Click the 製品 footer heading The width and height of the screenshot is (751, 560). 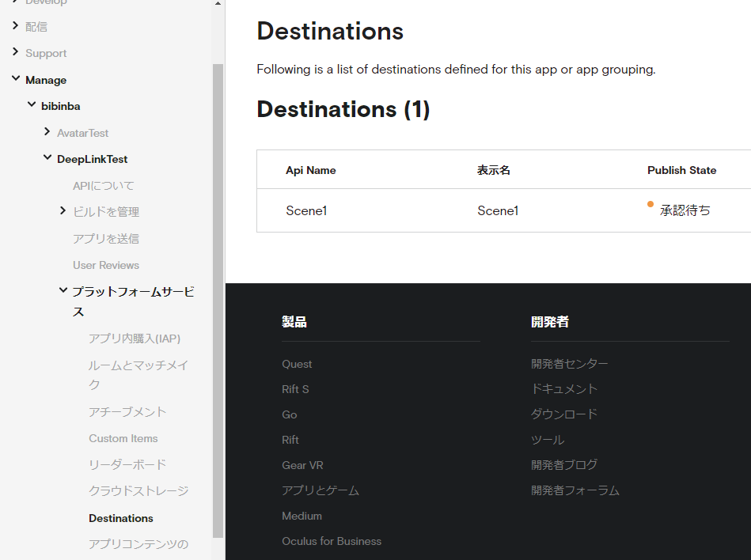click(x=294, y=322)
